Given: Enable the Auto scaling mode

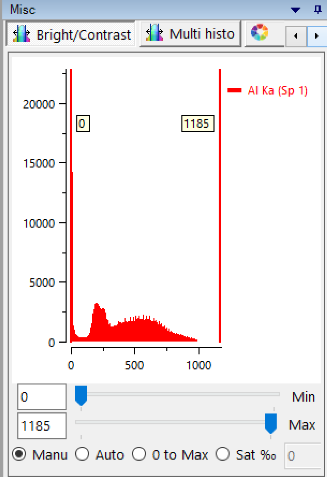Looking at the screenshot, I should coord(82,454).
